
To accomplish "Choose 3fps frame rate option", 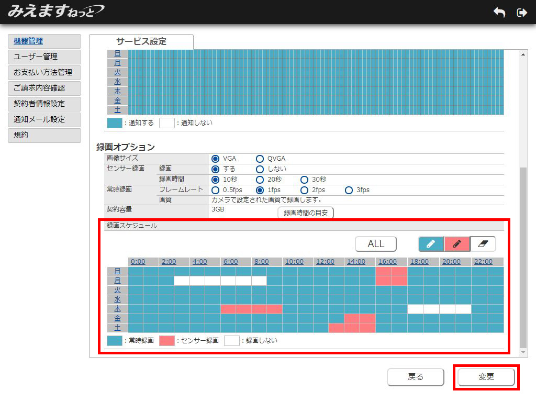I will coord(349,190).
